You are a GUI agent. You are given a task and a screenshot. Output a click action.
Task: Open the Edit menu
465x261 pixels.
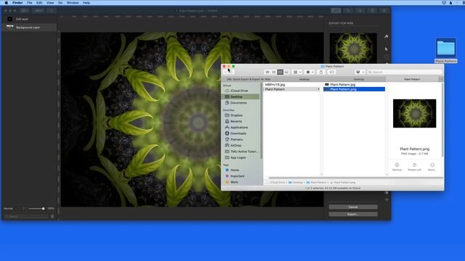click(x=39, y=3)
